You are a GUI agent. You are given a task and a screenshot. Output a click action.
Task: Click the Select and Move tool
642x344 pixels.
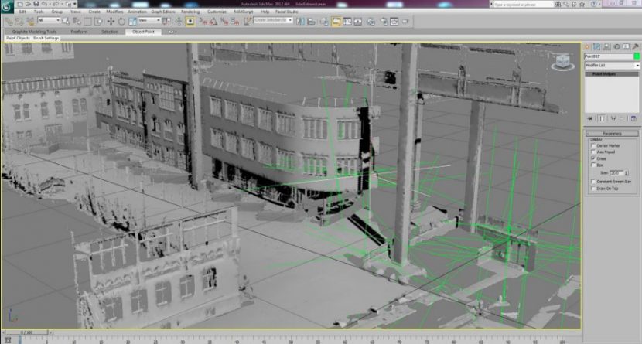111,21
